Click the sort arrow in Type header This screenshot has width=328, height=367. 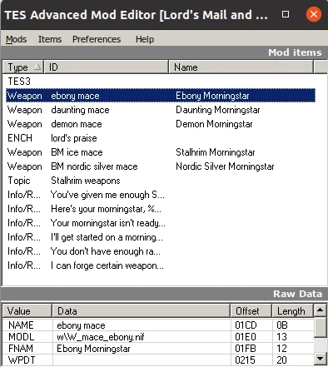point(37,67)
